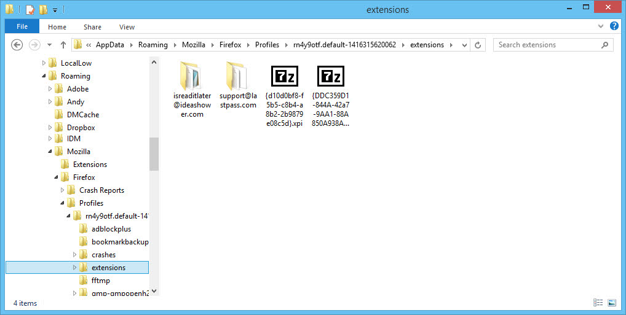The height and width of the screenshot is (315, 626).
Task: Collapse the Roaming tree node
Action: pyautogui.click(x=44, y=76)
